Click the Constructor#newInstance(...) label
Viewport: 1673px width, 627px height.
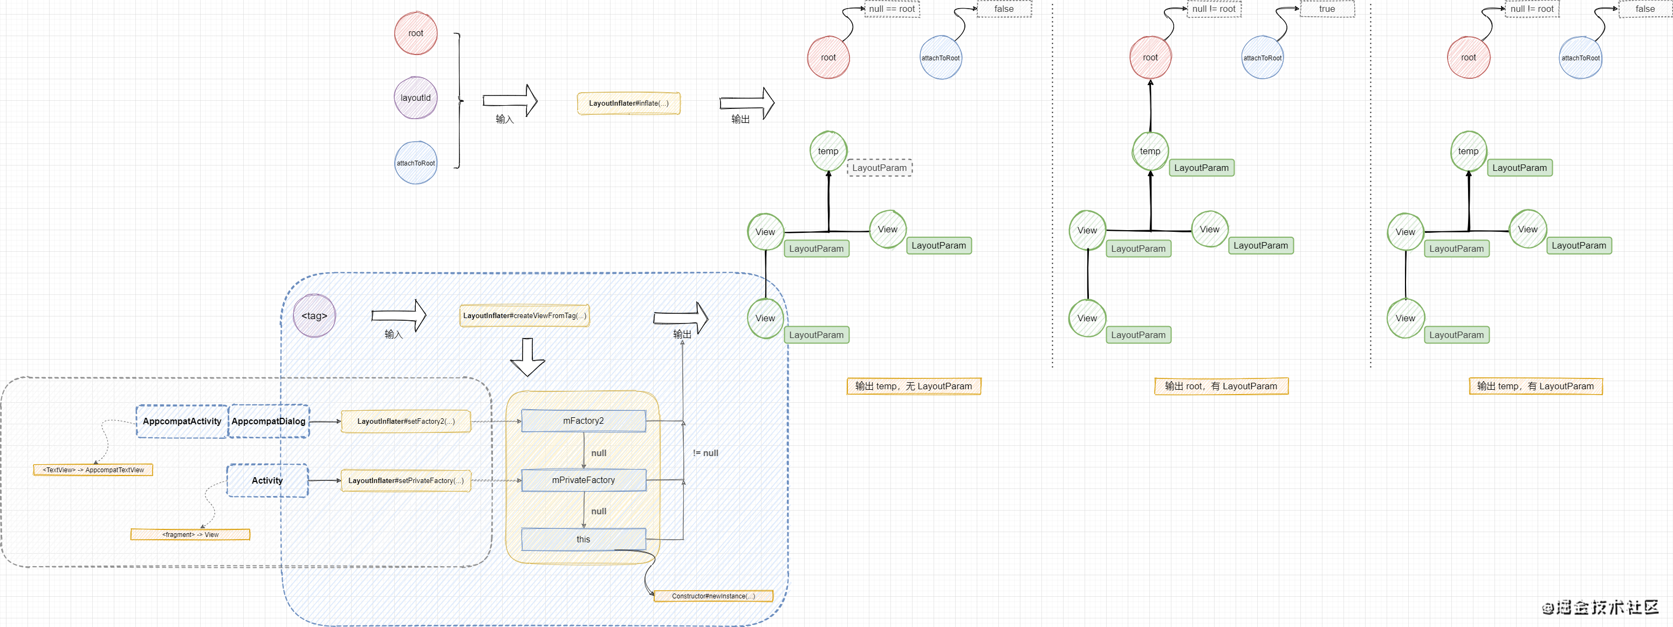tap(713, 596)
